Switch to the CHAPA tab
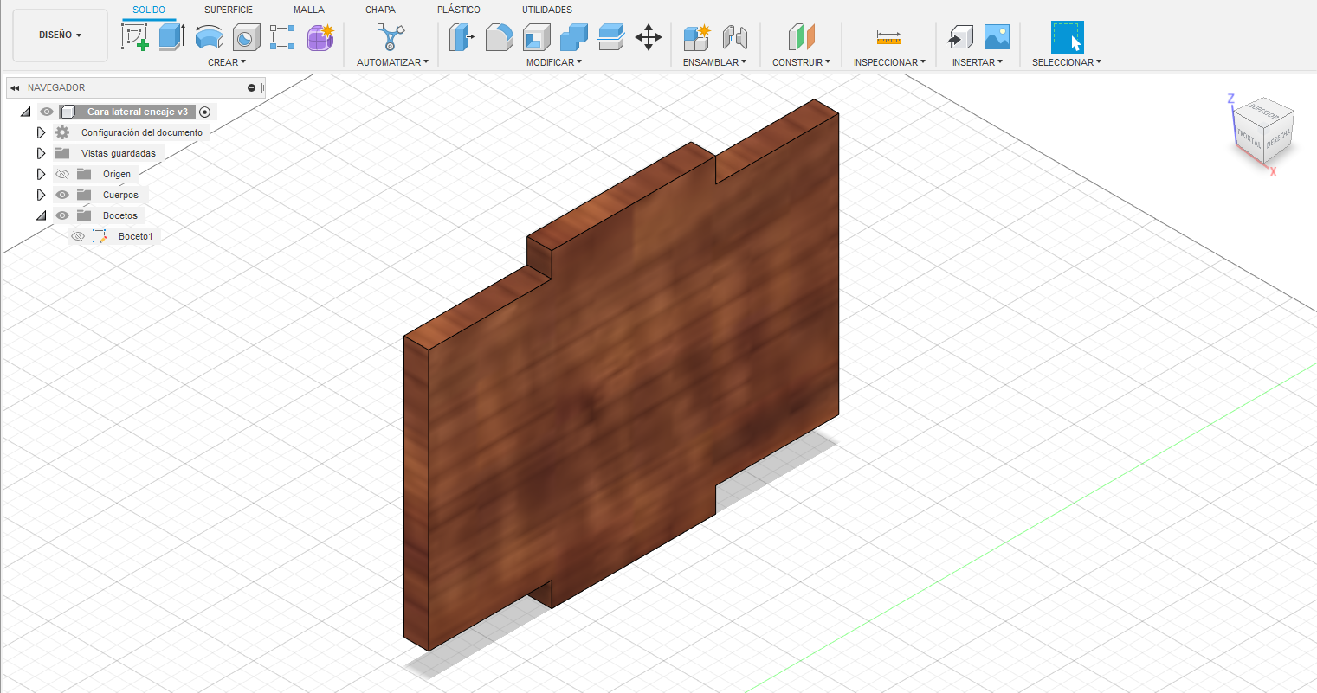Image resolution: width=1317 pixels, height=693 pixels. (x=380, y=10)
